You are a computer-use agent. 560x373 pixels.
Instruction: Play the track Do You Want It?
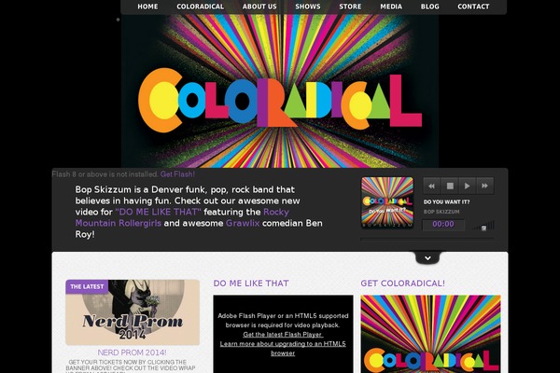click(468, 186)
